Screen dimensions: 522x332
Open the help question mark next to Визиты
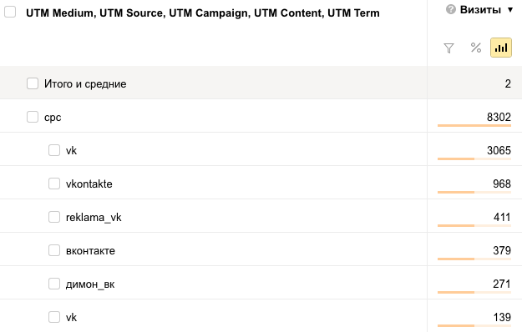coord(451,10)
